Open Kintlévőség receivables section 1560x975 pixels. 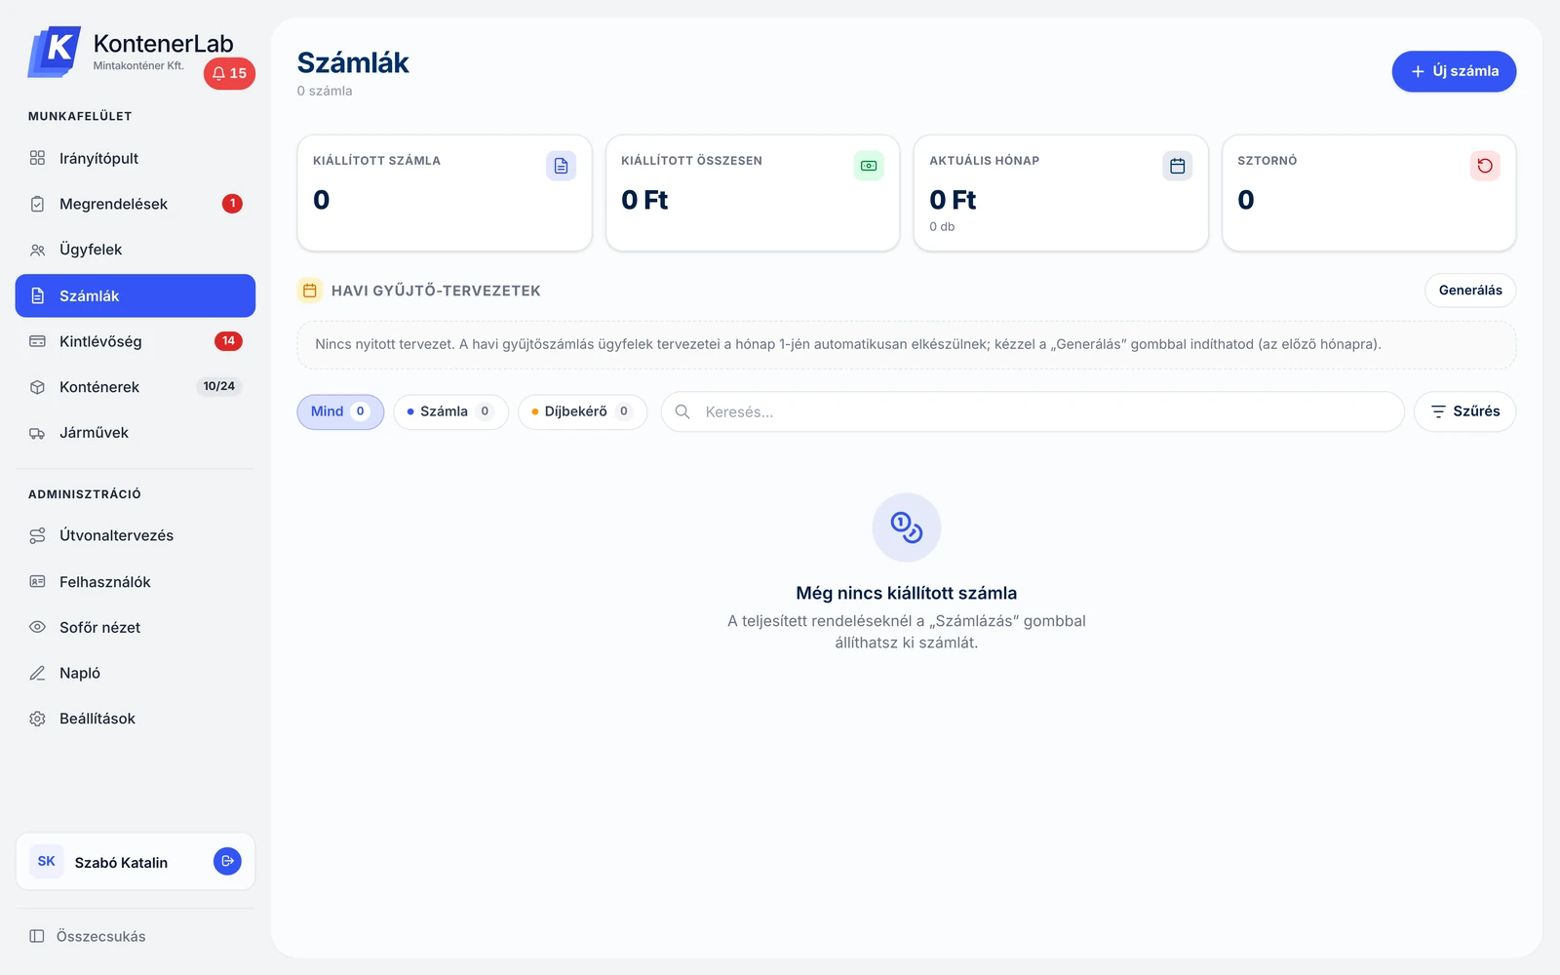(x=136, y=341)
